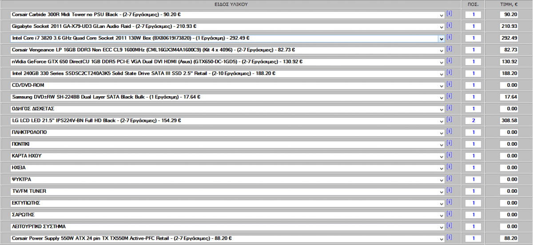The image size is (533, 245).
Task: Open the ΕΚΤΥΠΩΤΗΣ dropdown
Action: [227, 203]
